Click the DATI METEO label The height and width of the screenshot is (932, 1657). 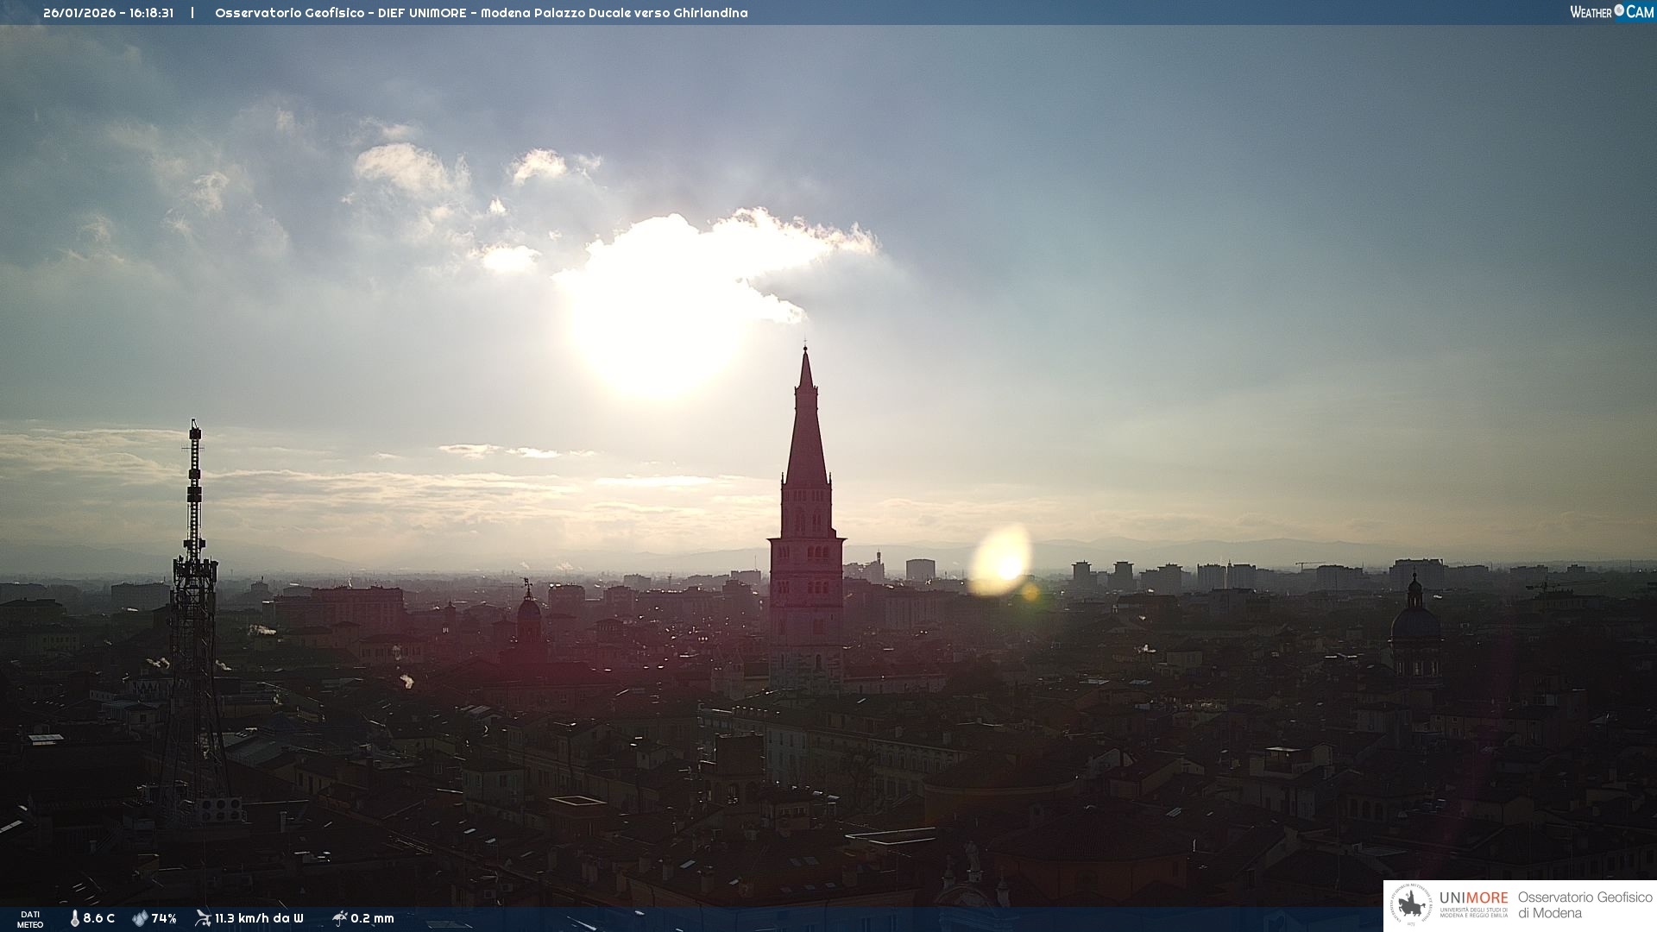[x=30, y=919]
